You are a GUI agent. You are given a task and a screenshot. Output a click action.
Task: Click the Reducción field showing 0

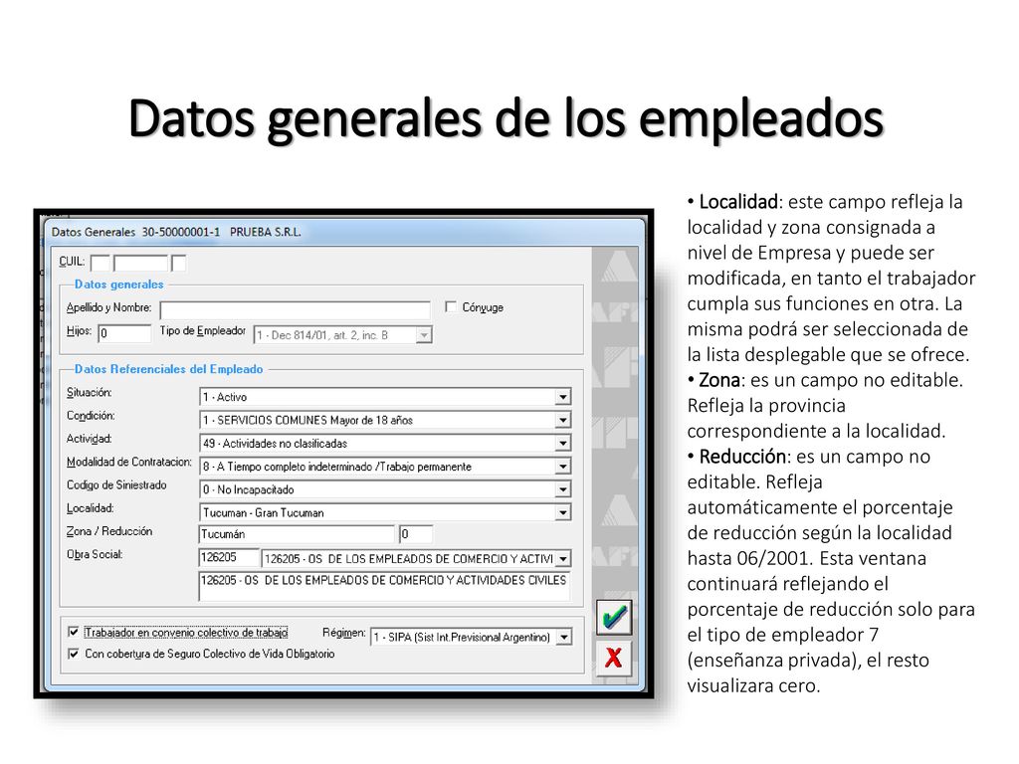(416, 534)
